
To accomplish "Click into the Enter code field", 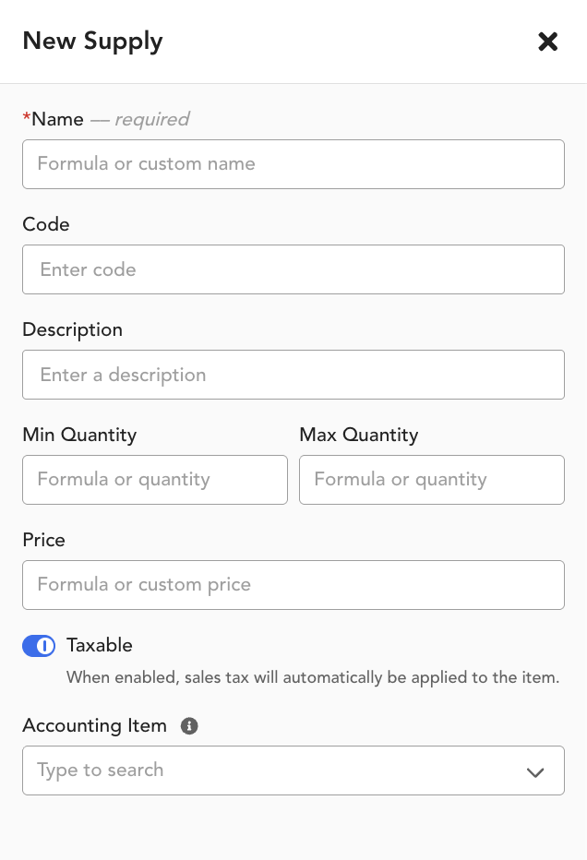I will [293, 269].
